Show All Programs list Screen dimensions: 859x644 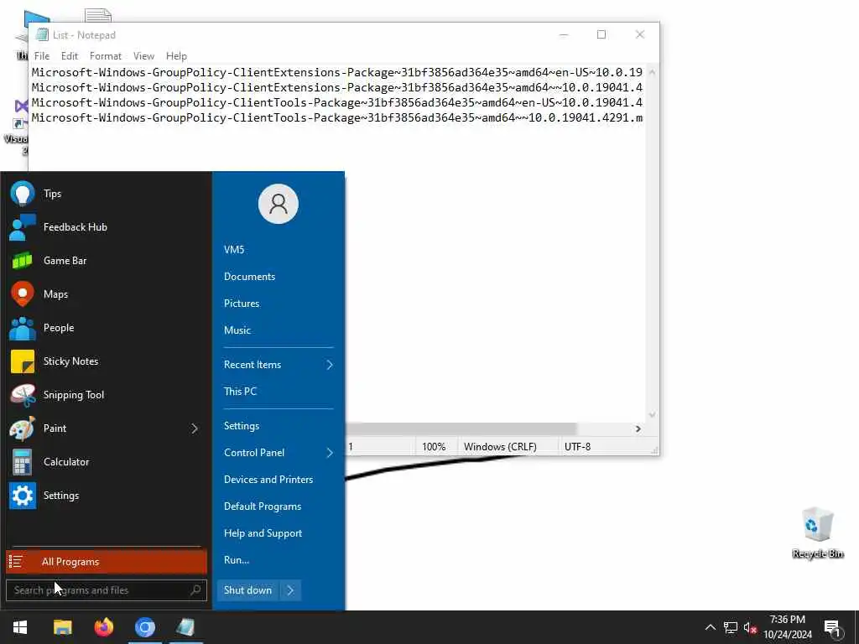(x=107, y=561)
